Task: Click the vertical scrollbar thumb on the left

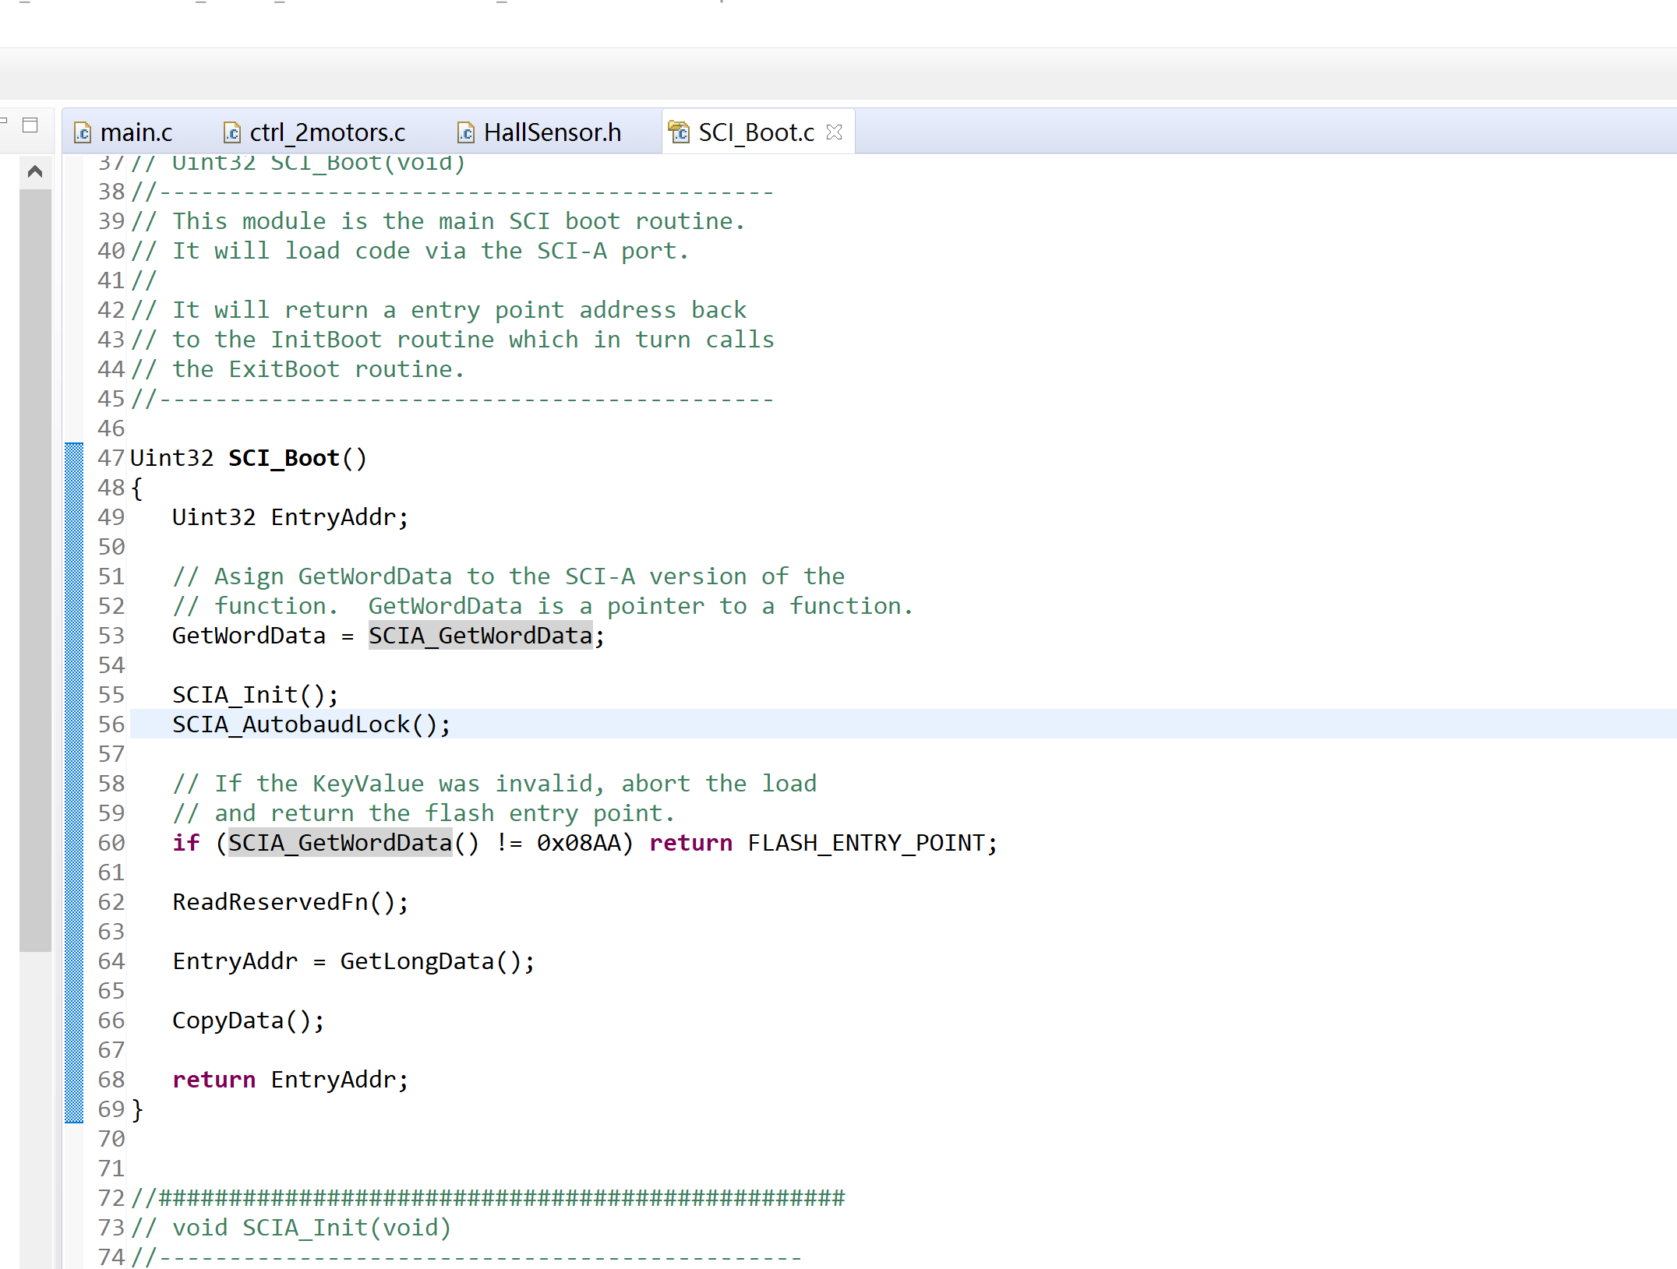Action: (35, 569)
